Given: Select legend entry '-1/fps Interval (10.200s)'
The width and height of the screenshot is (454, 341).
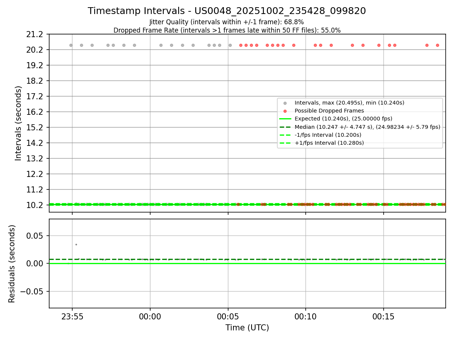Looking at the screenshot, I should pyautogui.click(x=328, y=135).
